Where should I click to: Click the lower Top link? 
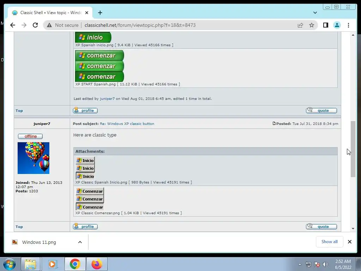(x=19, y=227)
